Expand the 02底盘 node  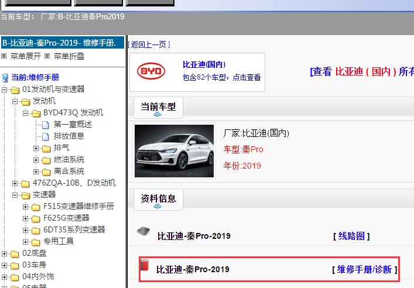(5, 253)
